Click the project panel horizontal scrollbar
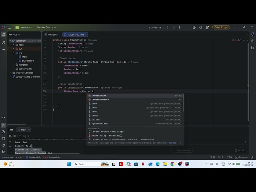This screenshot has width=256, height=192. (x=16, y=124)
